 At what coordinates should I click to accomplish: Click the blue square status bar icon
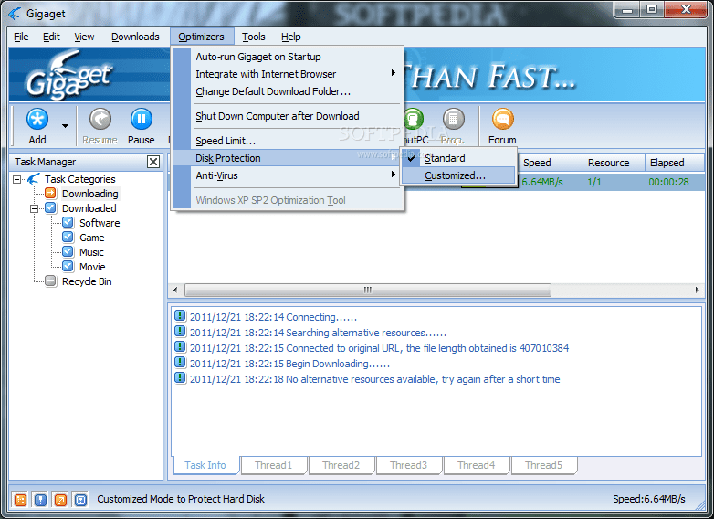pyautogui.click(x=80, y=500)
